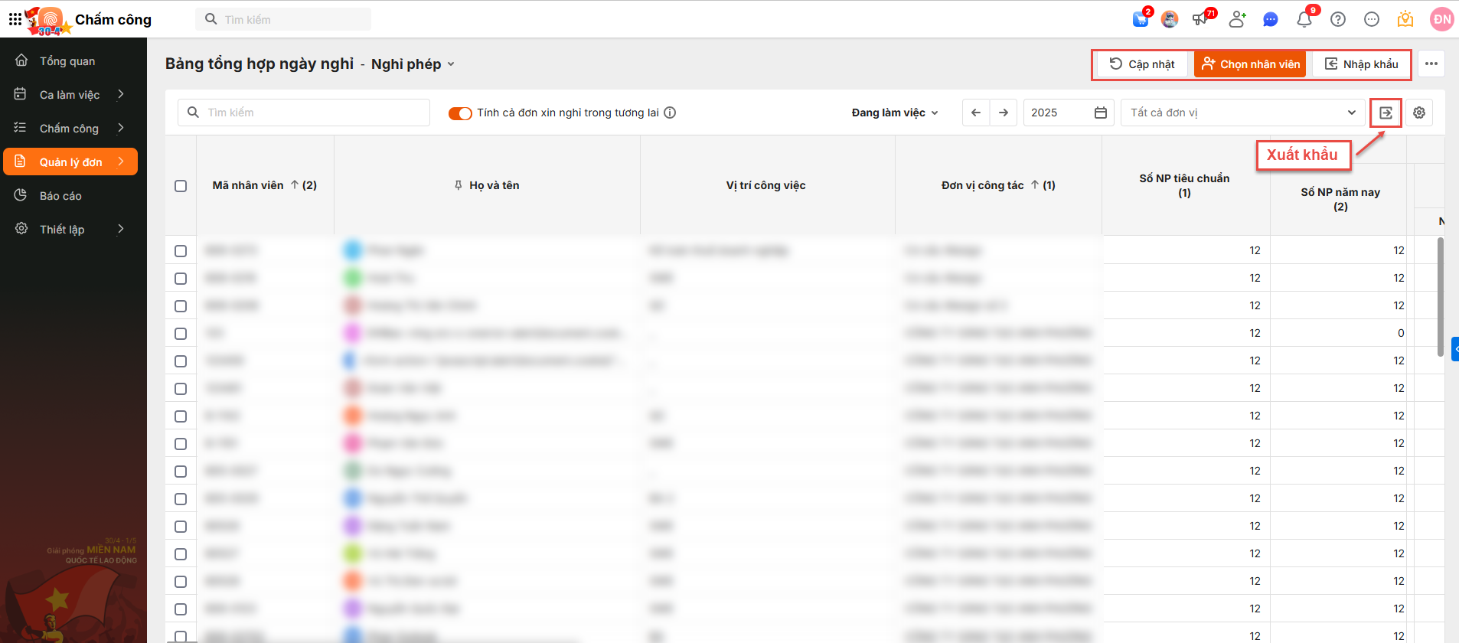1459x643 pixels.
Task: Click the Chấm công app logo
Action: pos(50,20)
